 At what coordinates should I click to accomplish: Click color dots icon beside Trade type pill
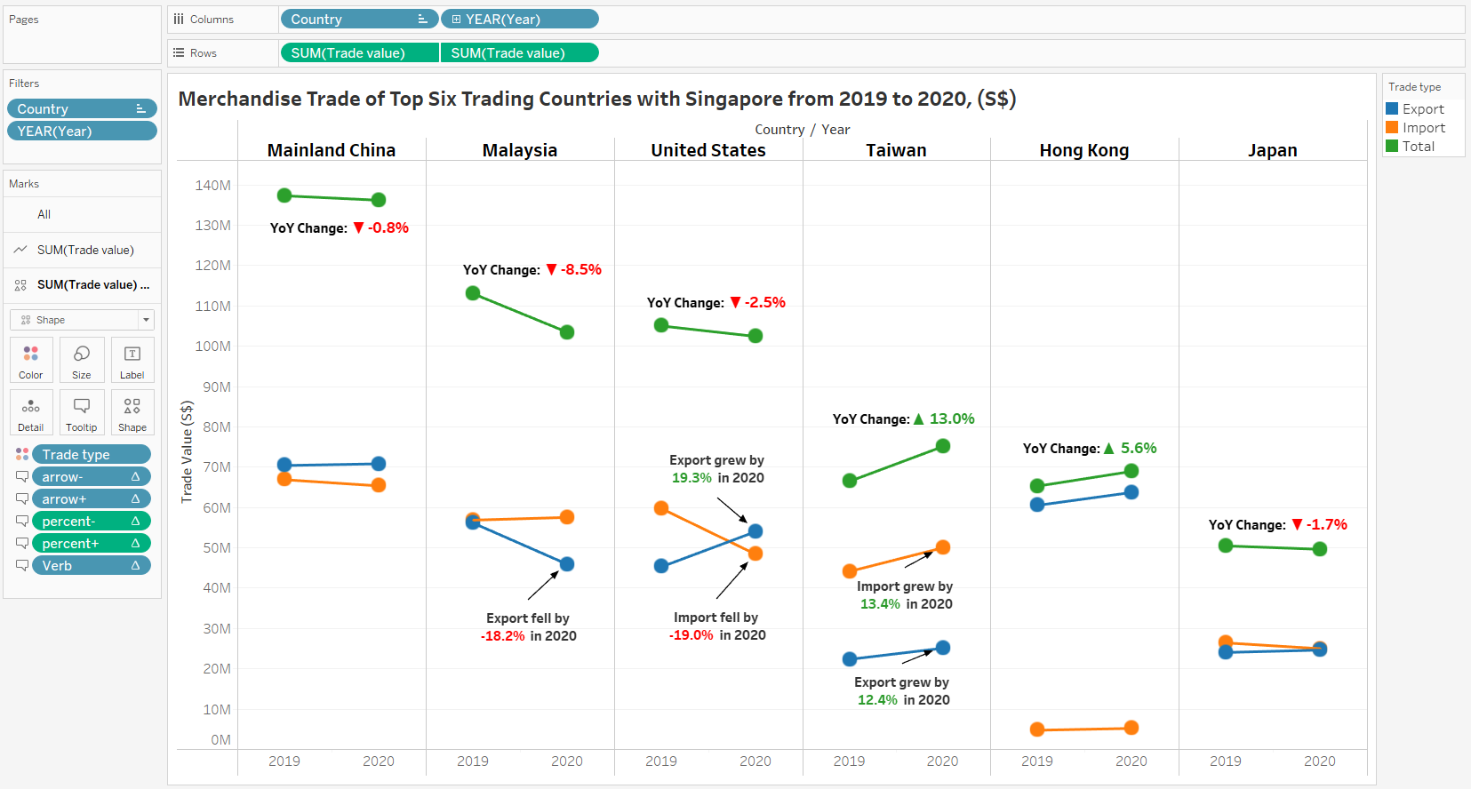click(22, 454)
